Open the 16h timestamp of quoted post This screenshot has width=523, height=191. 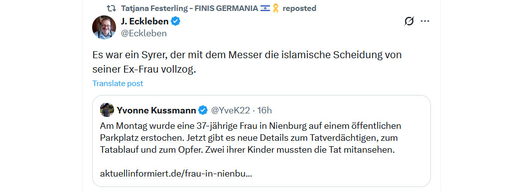264,110
